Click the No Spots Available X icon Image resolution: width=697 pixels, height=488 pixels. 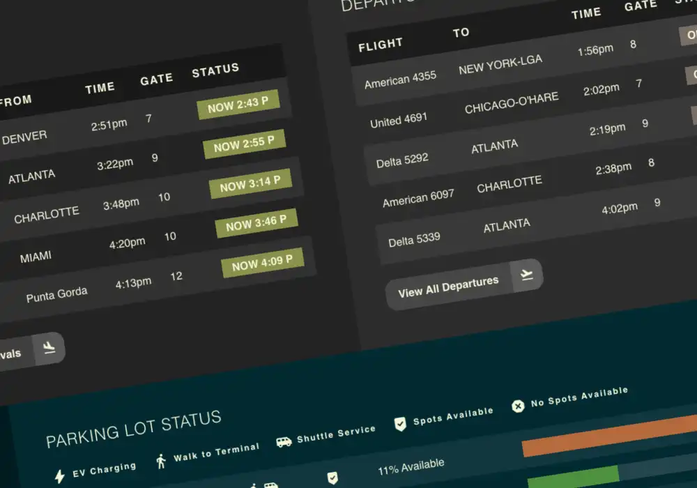(518, 406)
